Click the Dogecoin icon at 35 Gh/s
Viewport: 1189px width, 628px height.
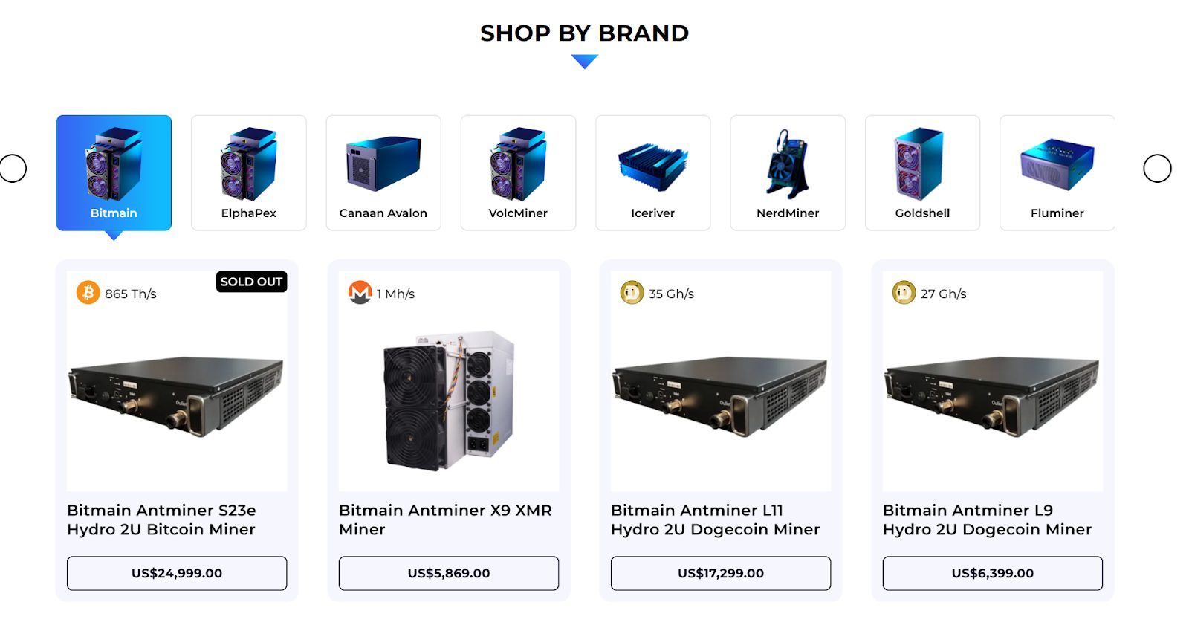click(632, 292)
